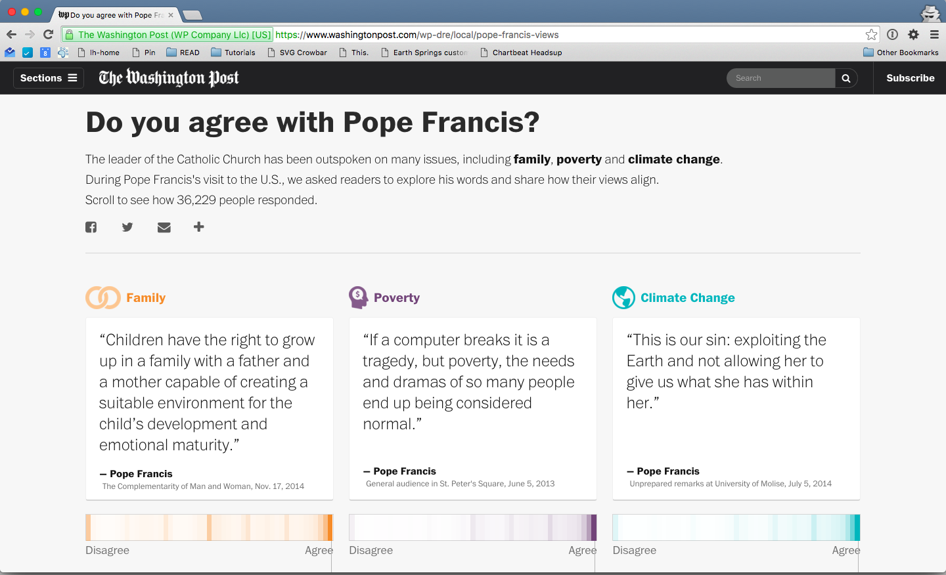The width and height of the screenshot is (946, 575).
Task: Open the checkmark bookmark icon
Action: point(28,53)
